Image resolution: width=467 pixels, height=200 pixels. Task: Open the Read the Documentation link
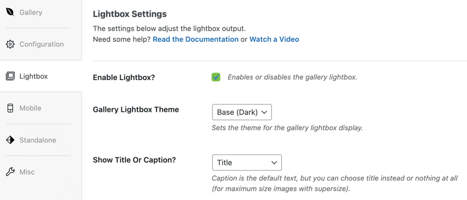pos(195,39)
